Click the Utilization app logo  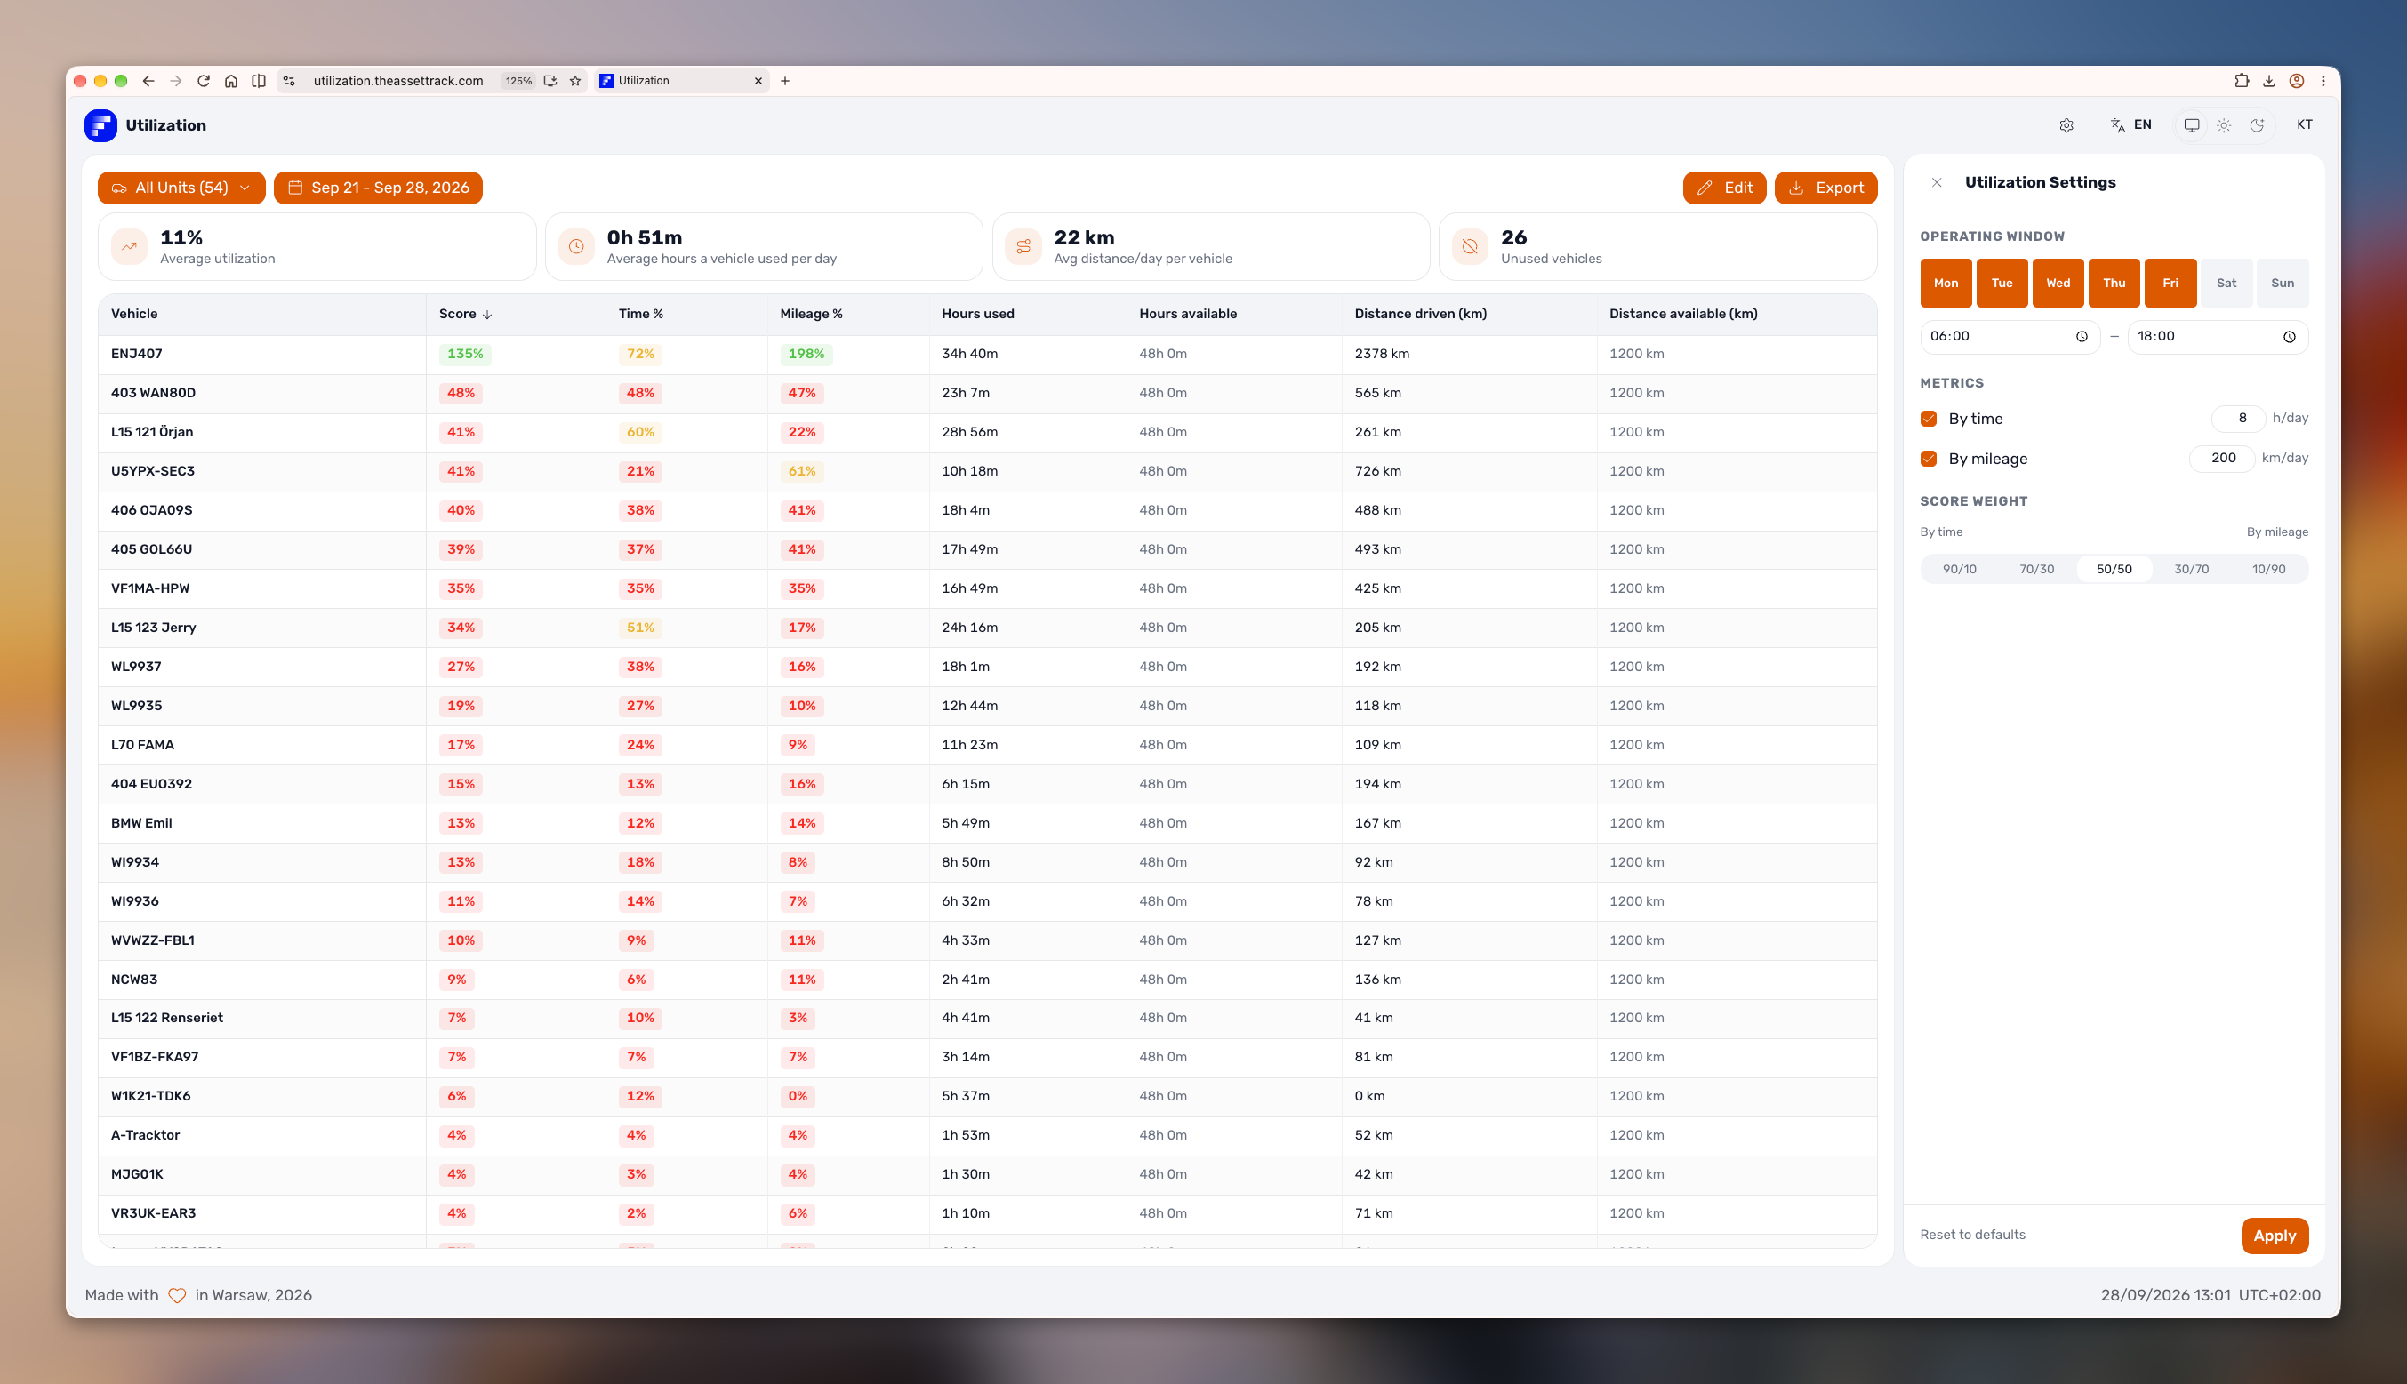pyautogui.click(x=100, y=125)
